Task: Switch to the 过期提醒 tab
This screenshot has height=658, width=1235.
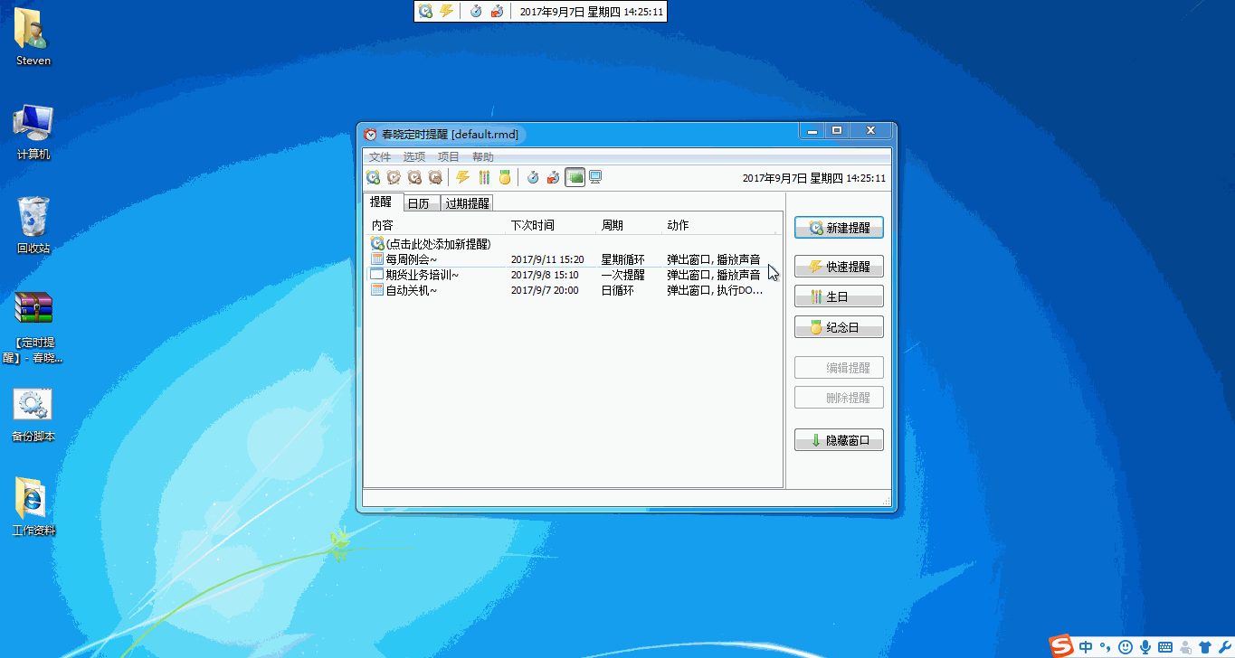Action: 468,203
